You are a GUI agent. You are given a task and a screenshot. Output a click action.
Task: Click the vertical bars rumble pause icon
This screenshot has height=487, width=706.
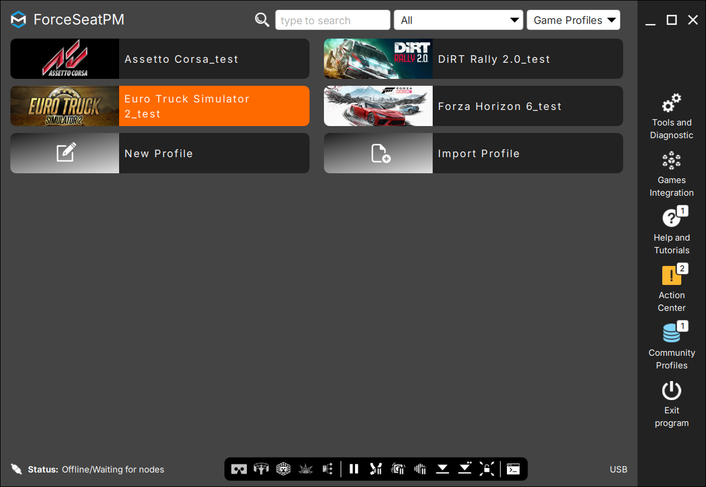click(420, 469)
